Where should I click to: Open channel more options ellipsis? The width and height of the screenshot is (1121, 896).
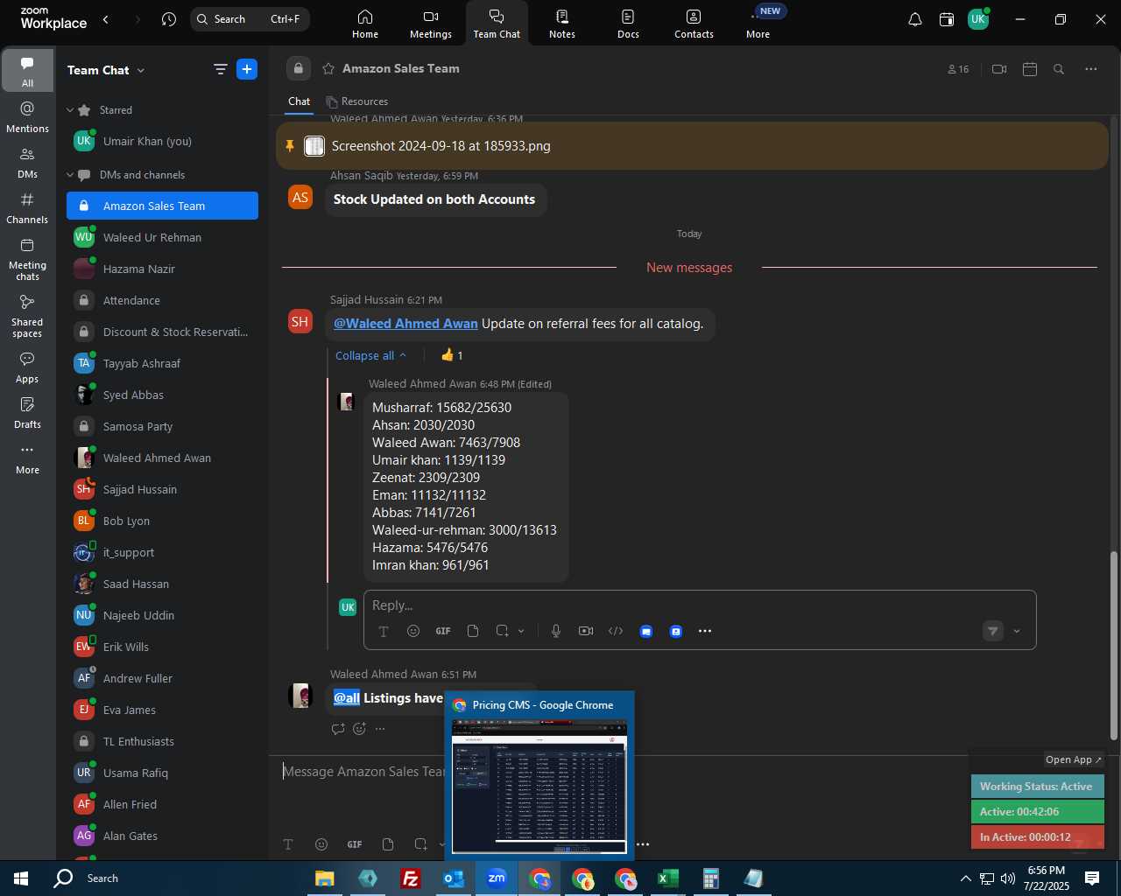tap(1090, 69)
